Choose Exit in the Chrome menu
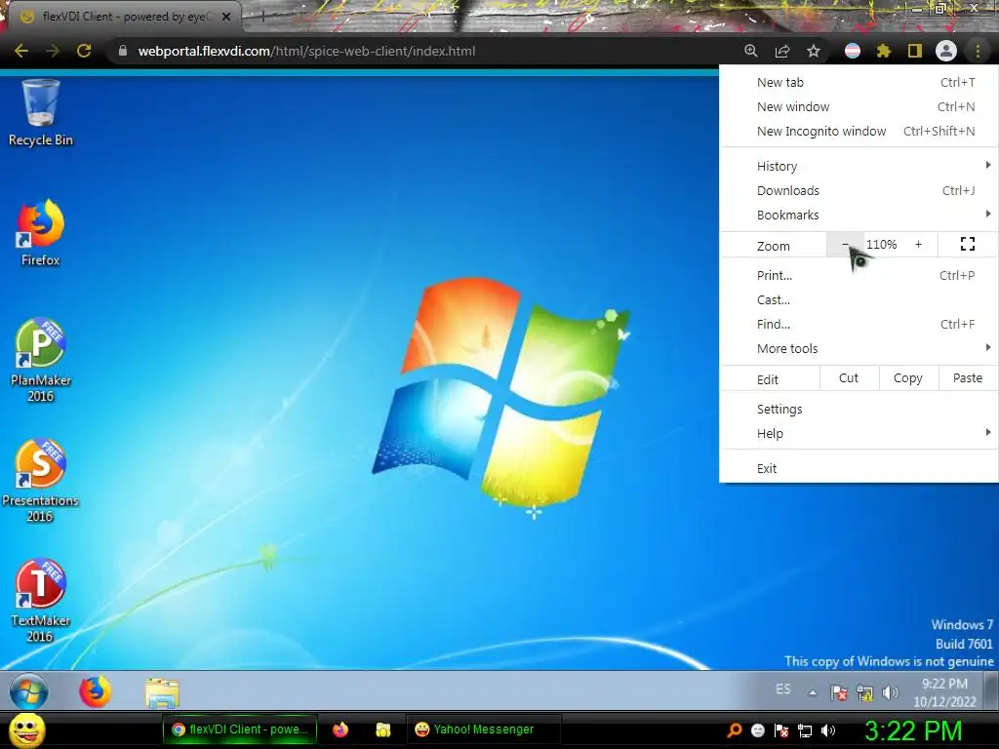Viewport: 999px width, 749px height. [859, 468]
